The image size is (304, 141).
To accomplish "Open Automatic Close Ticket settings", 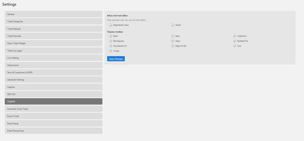I will (53, 109).
